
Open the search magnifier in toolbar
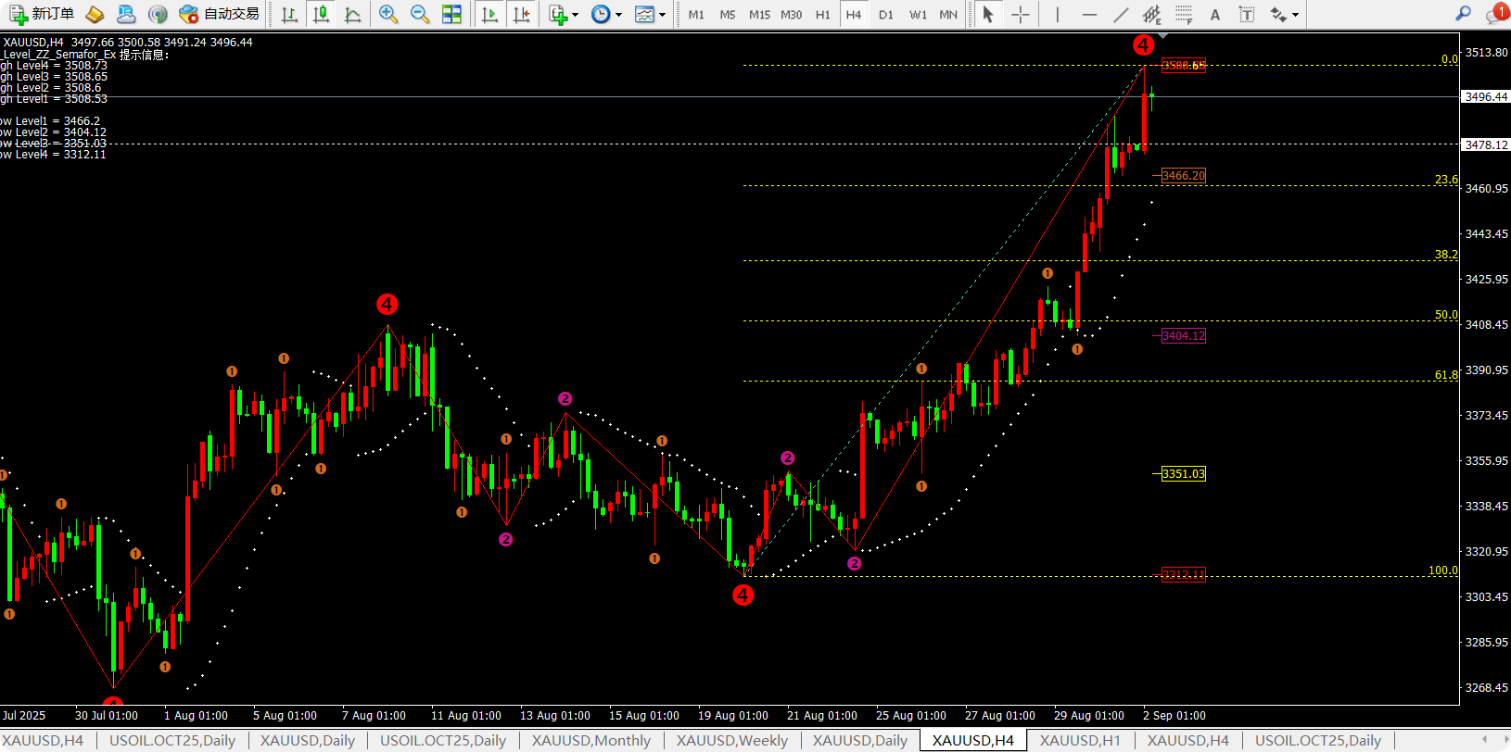tap(1463, 14)
